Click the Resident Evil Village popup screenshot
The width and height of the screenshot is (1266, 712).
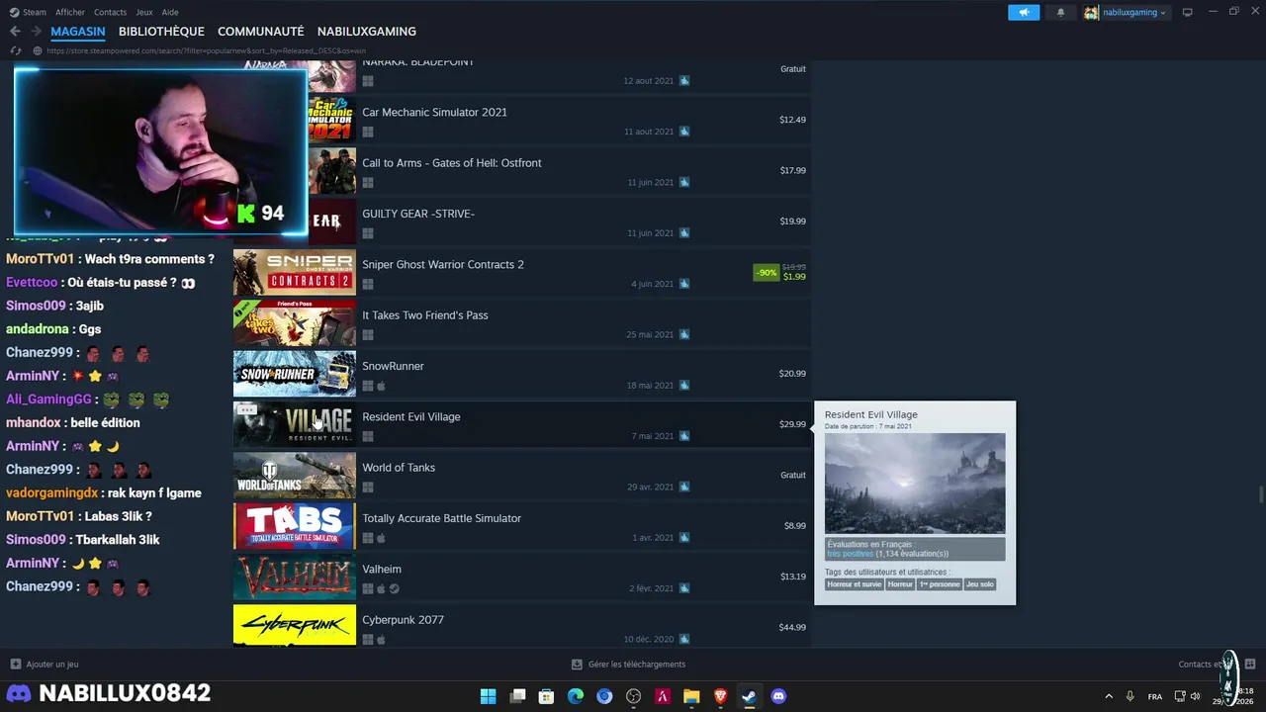(915, 484)
